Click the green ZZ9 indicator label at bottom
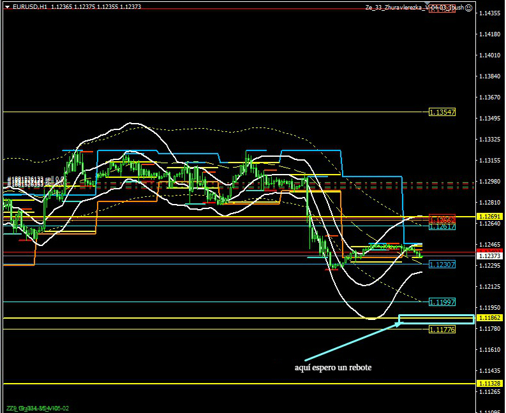Viewport: 506px width, 413px height. tap(11, 408)
